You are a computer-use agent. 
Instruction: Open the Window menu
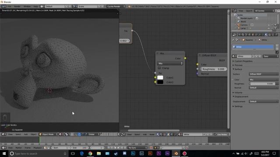click(x=27, y=7)
